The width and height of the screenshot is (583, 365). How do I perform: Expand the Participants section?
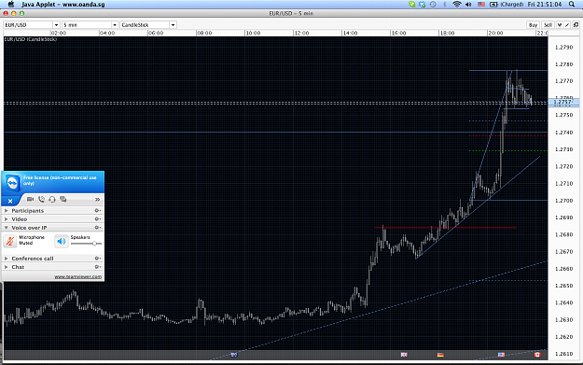pos(6,211)
